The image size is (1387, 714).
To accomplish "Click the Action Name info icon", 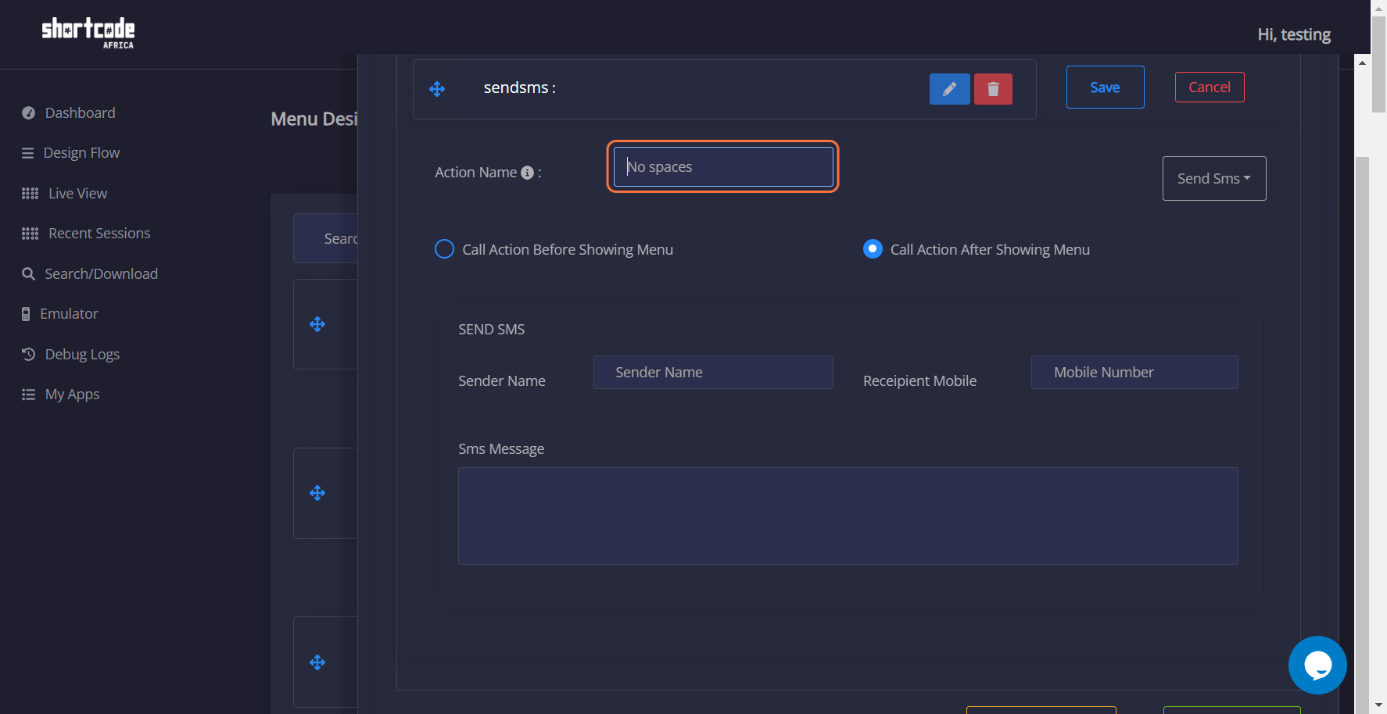I will pos(528,173).
